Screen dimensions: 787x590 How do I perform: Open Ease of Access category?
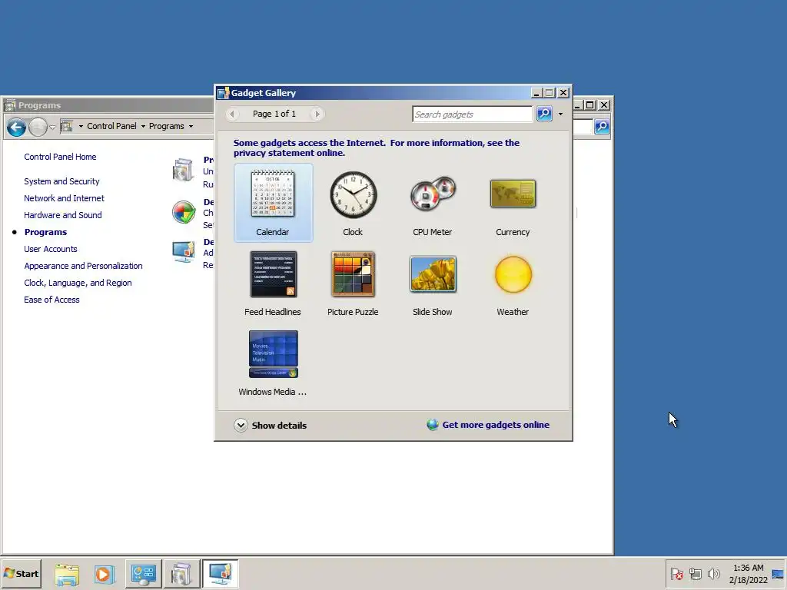(51, 300)
